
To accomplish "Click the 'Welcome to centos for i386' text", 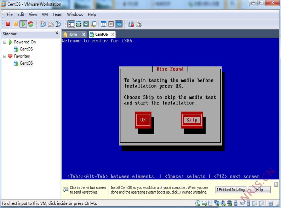I will pos(97,41).
